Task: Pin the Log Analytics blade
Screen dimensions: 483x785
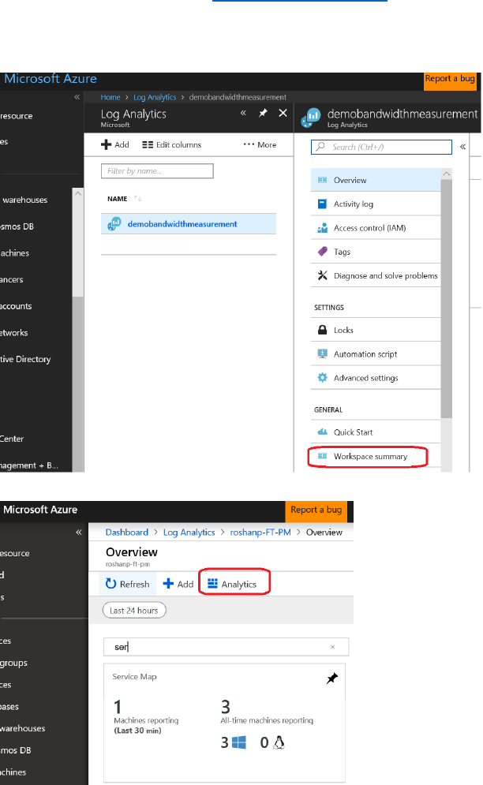Action: [x=264, y=114]
